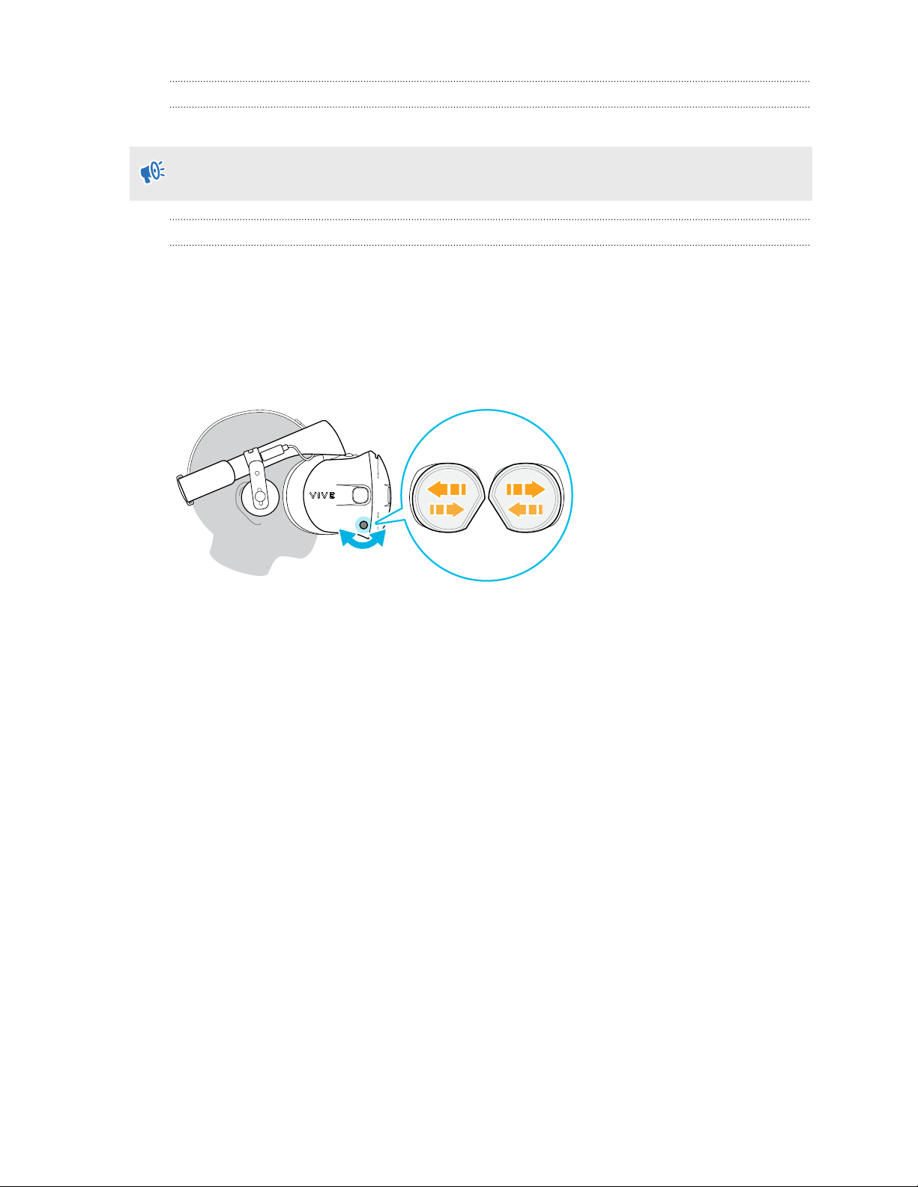Click the on-ear headphone in the illustration
Screen dimensions: 918x1187
pos(259,497)
